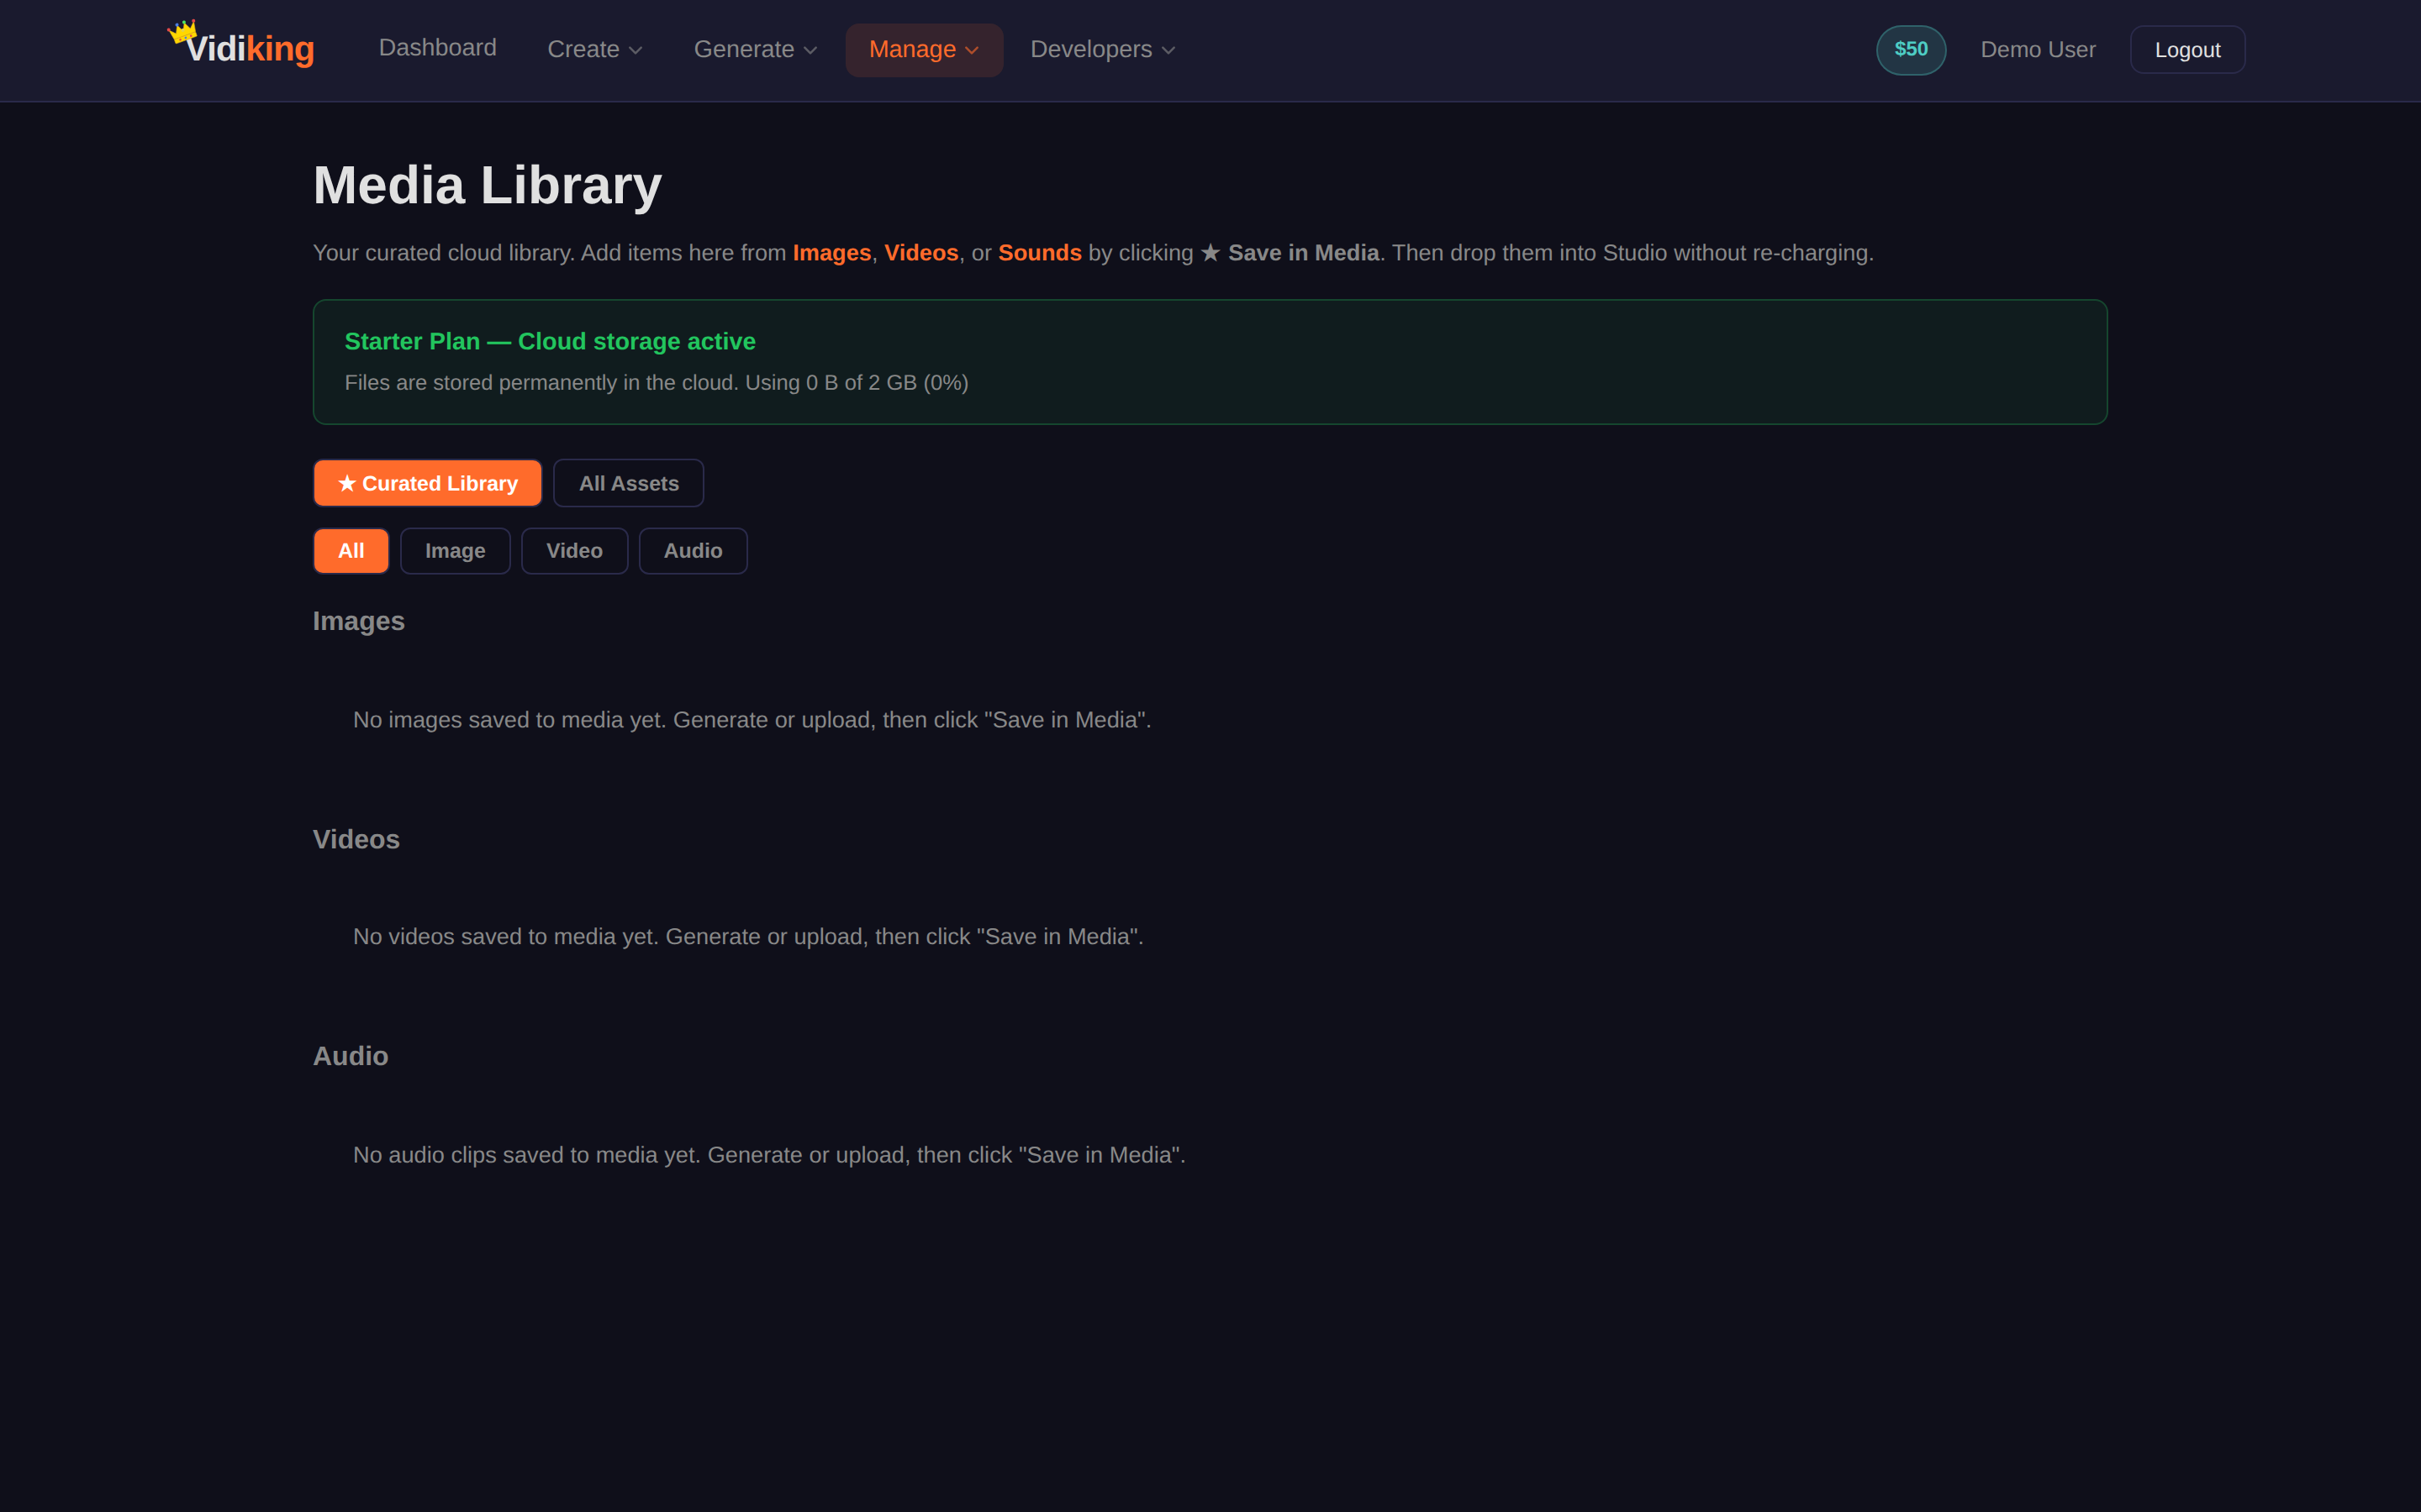Click the Images section heading
The height and width of the screenshot is (1512, 2421).
coord(358,621)
